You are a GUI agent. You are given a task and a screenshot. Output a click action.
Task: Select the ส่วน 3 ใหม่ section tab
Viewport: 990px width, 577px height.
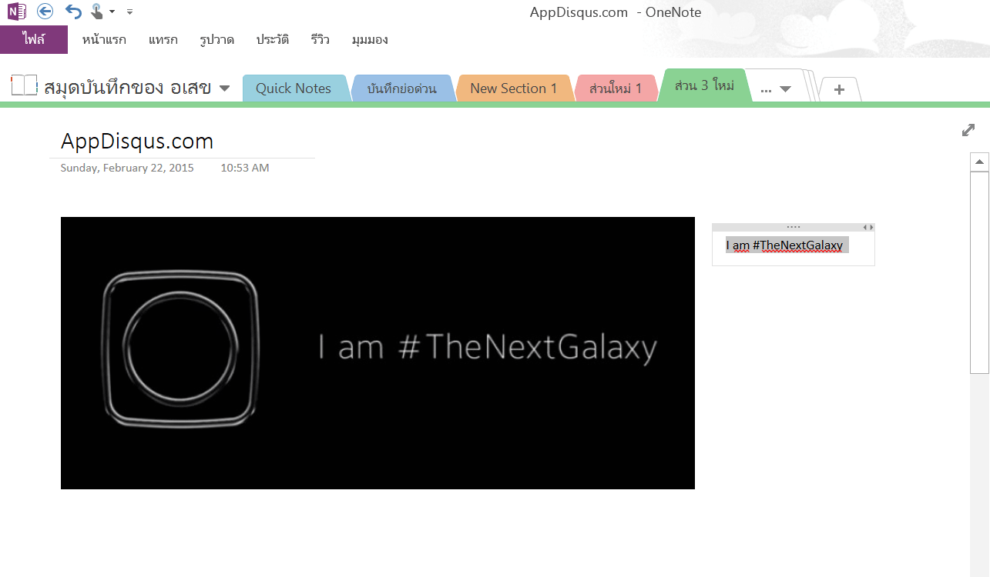pyautogui.click(x=704, y=85)
